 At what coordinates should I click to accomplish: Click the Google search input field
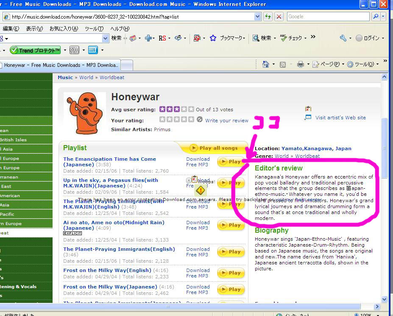click(328, 16)
